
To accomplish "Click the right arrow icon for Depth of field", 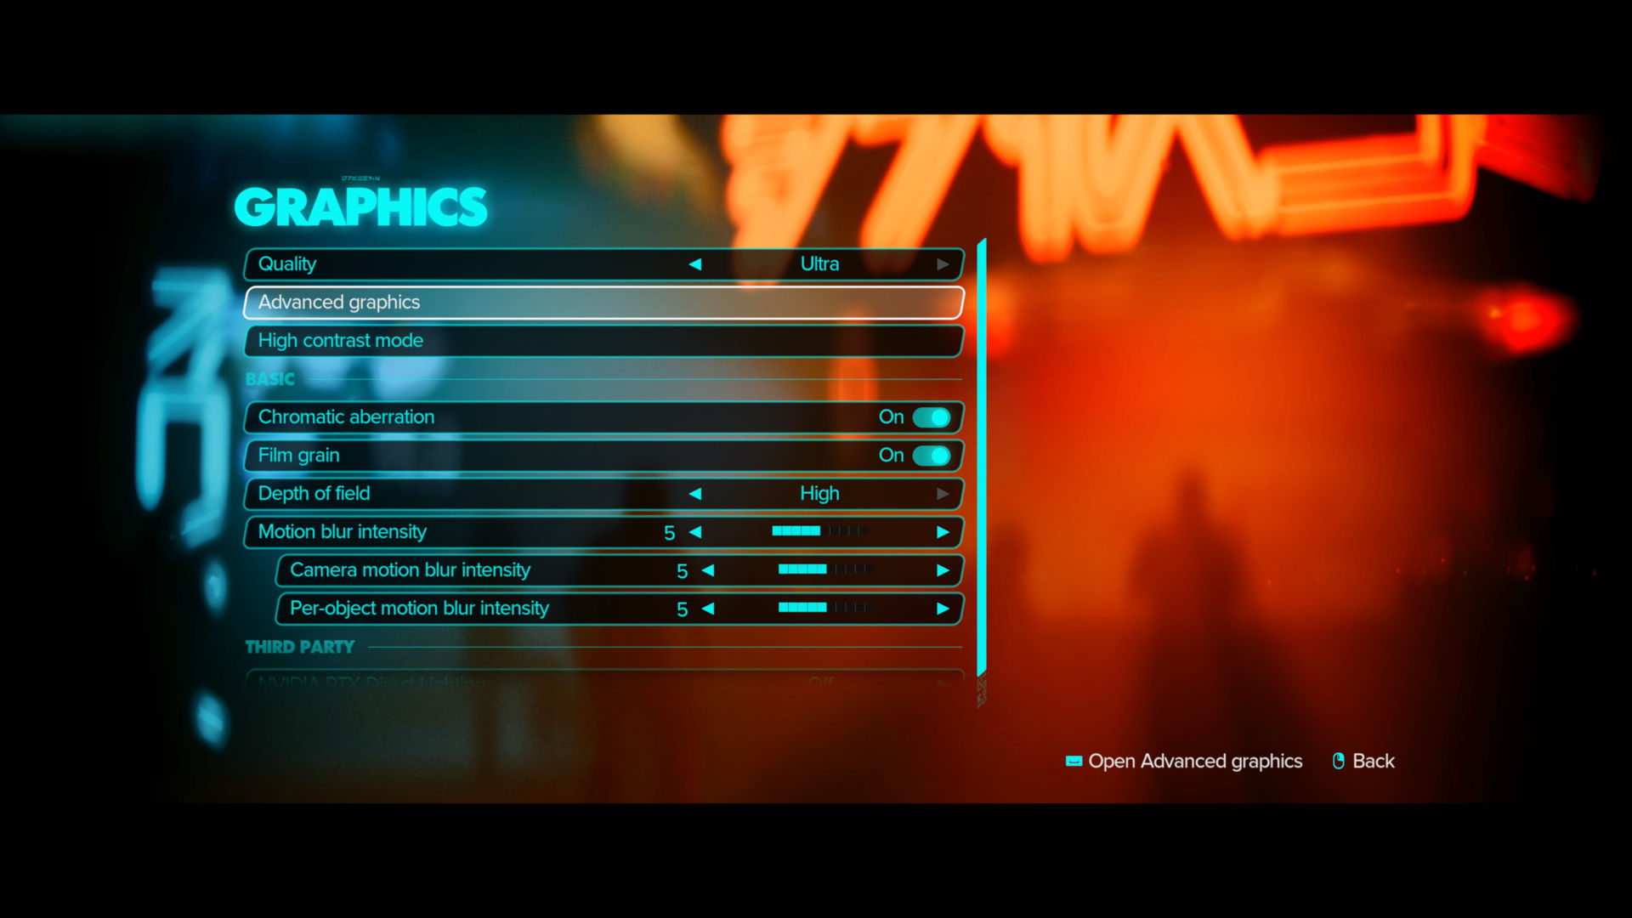I will click(x=942, y=493).
